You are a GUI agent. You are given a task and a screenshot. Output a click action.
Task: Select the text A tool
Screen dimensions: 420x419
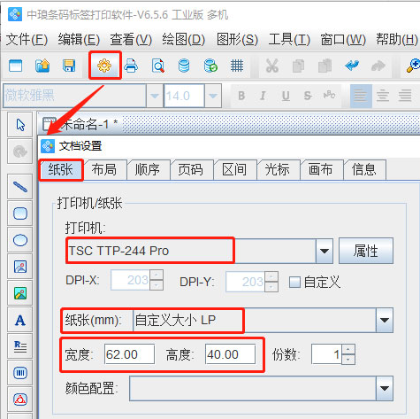[20, 320]
